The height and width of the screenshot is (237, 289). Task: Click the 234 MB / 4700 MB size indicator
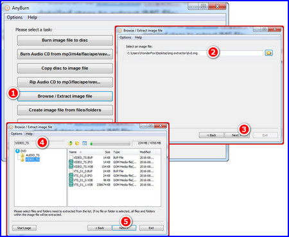pos(147,143)
